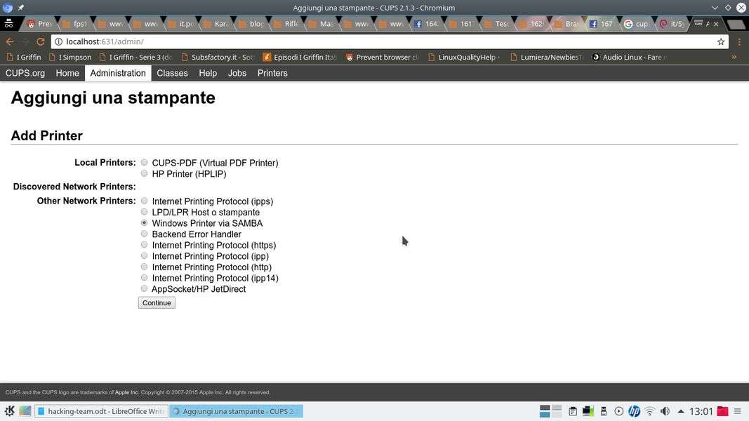
Task: Click the pin icon in title bar
Action: click(x=20, y=8)
